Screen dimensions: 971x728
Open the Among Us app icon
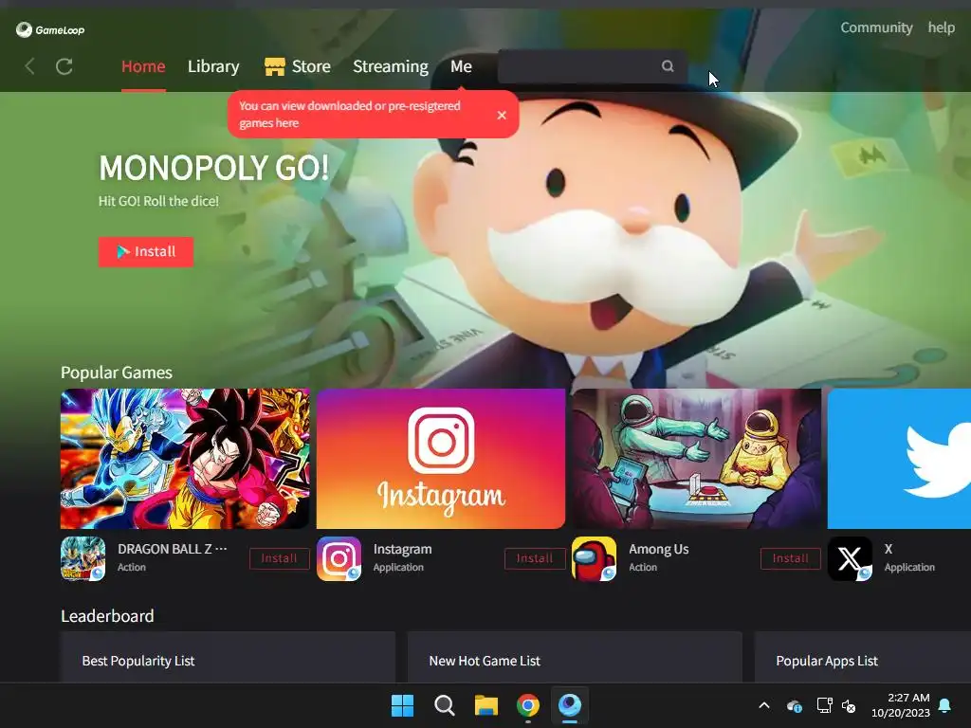coord(595,558)
